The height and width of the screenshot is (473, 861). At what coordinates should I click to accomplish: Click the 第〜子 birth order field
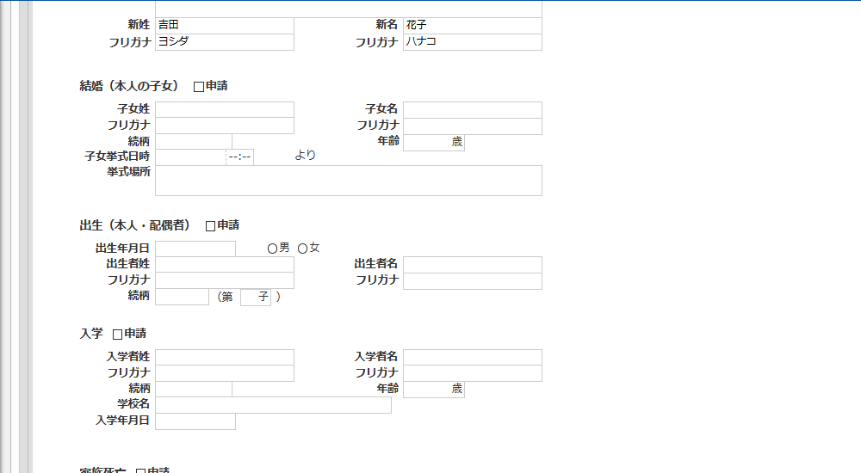click(256, 297)
